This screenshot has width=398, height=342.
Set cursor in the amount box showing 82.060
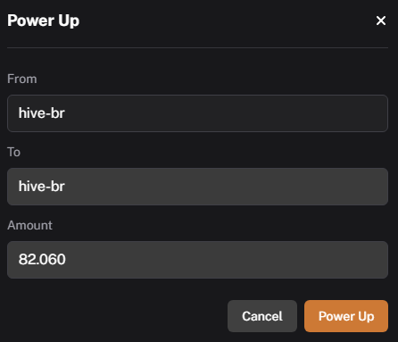197,260
